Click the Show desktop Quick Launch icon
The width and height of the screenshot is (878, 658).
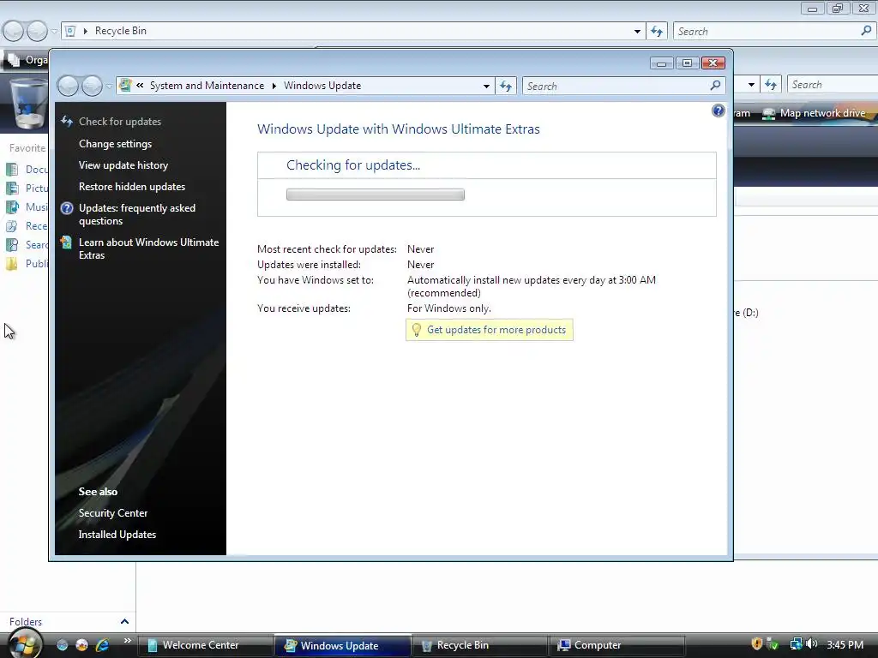[x=62, y=645]
